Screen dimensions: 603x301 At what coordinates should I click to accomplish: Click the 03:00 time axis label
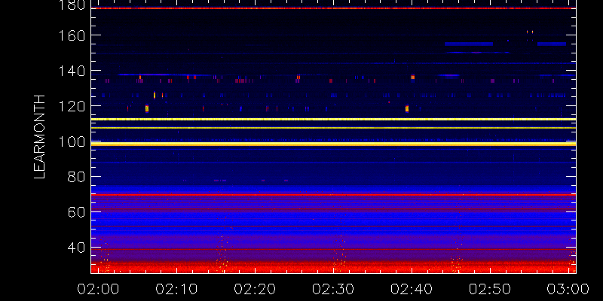(568, 289)
